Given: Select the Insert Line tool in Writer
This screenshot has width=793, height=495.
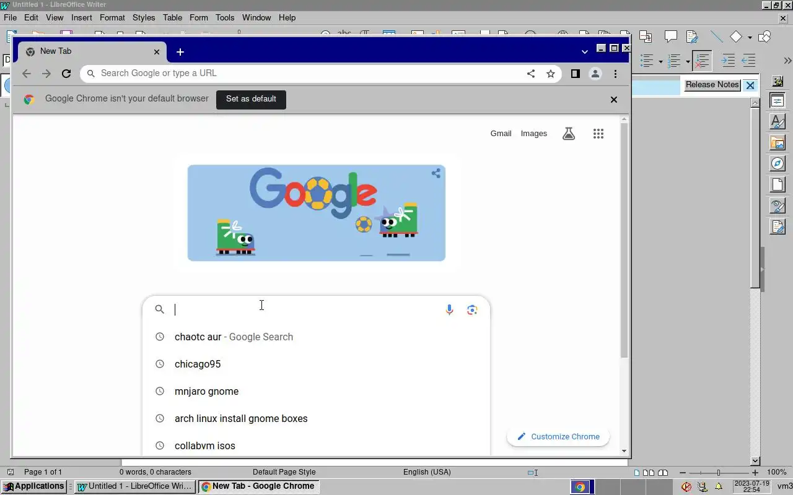Looking at the screenshot, I should tap(716, 37).
